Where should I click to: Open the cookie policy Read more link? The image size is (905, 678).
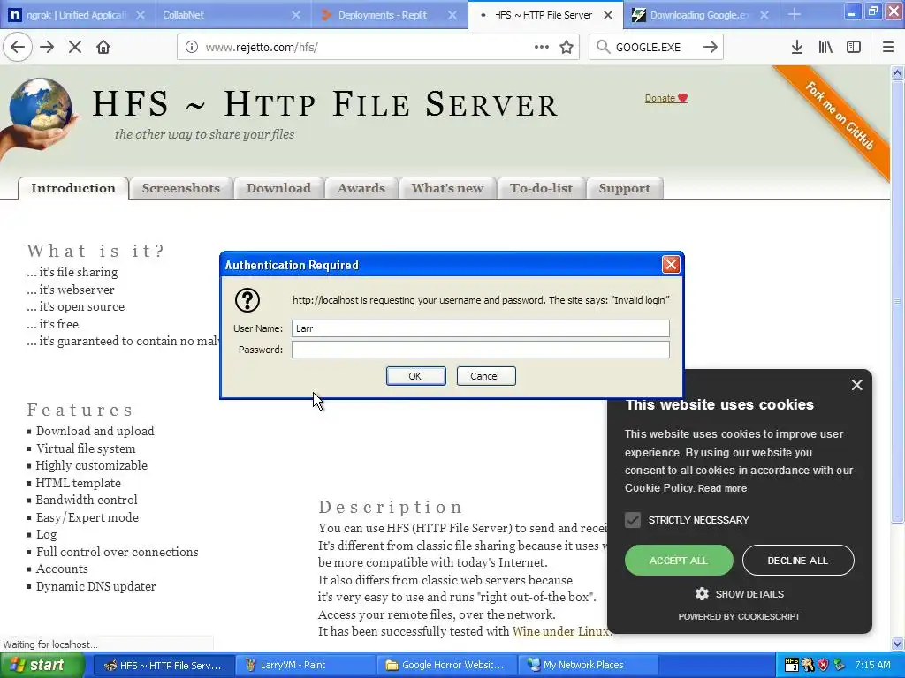[x=722, y=488]
